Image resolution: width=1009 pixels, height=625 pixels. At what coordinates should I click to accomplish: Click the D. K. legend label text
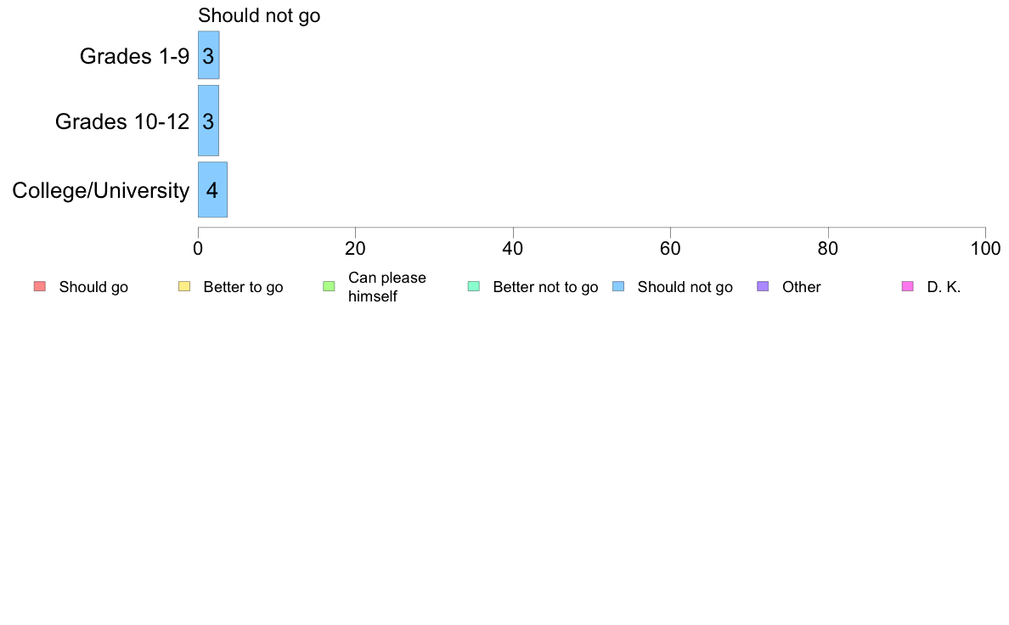pyautogui.click(x=944, y=287)
